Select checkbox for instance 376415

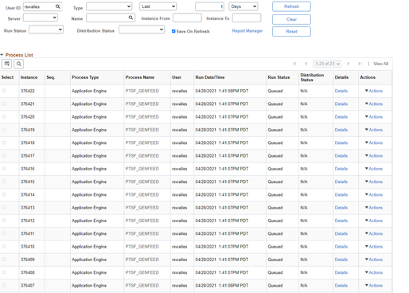[4, 182]
